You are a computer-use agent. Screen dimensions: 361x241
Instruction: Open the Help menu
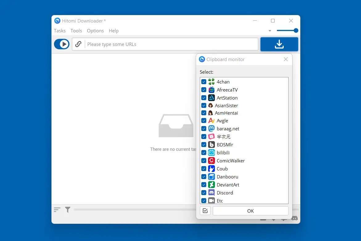[x=114, y=31]
